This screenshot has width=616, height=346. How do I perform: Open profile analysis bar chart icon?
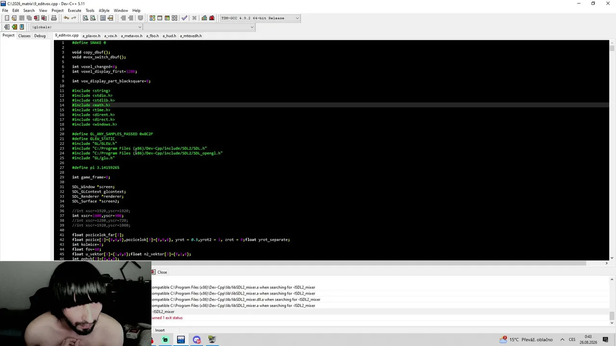[x=204, y=18]
